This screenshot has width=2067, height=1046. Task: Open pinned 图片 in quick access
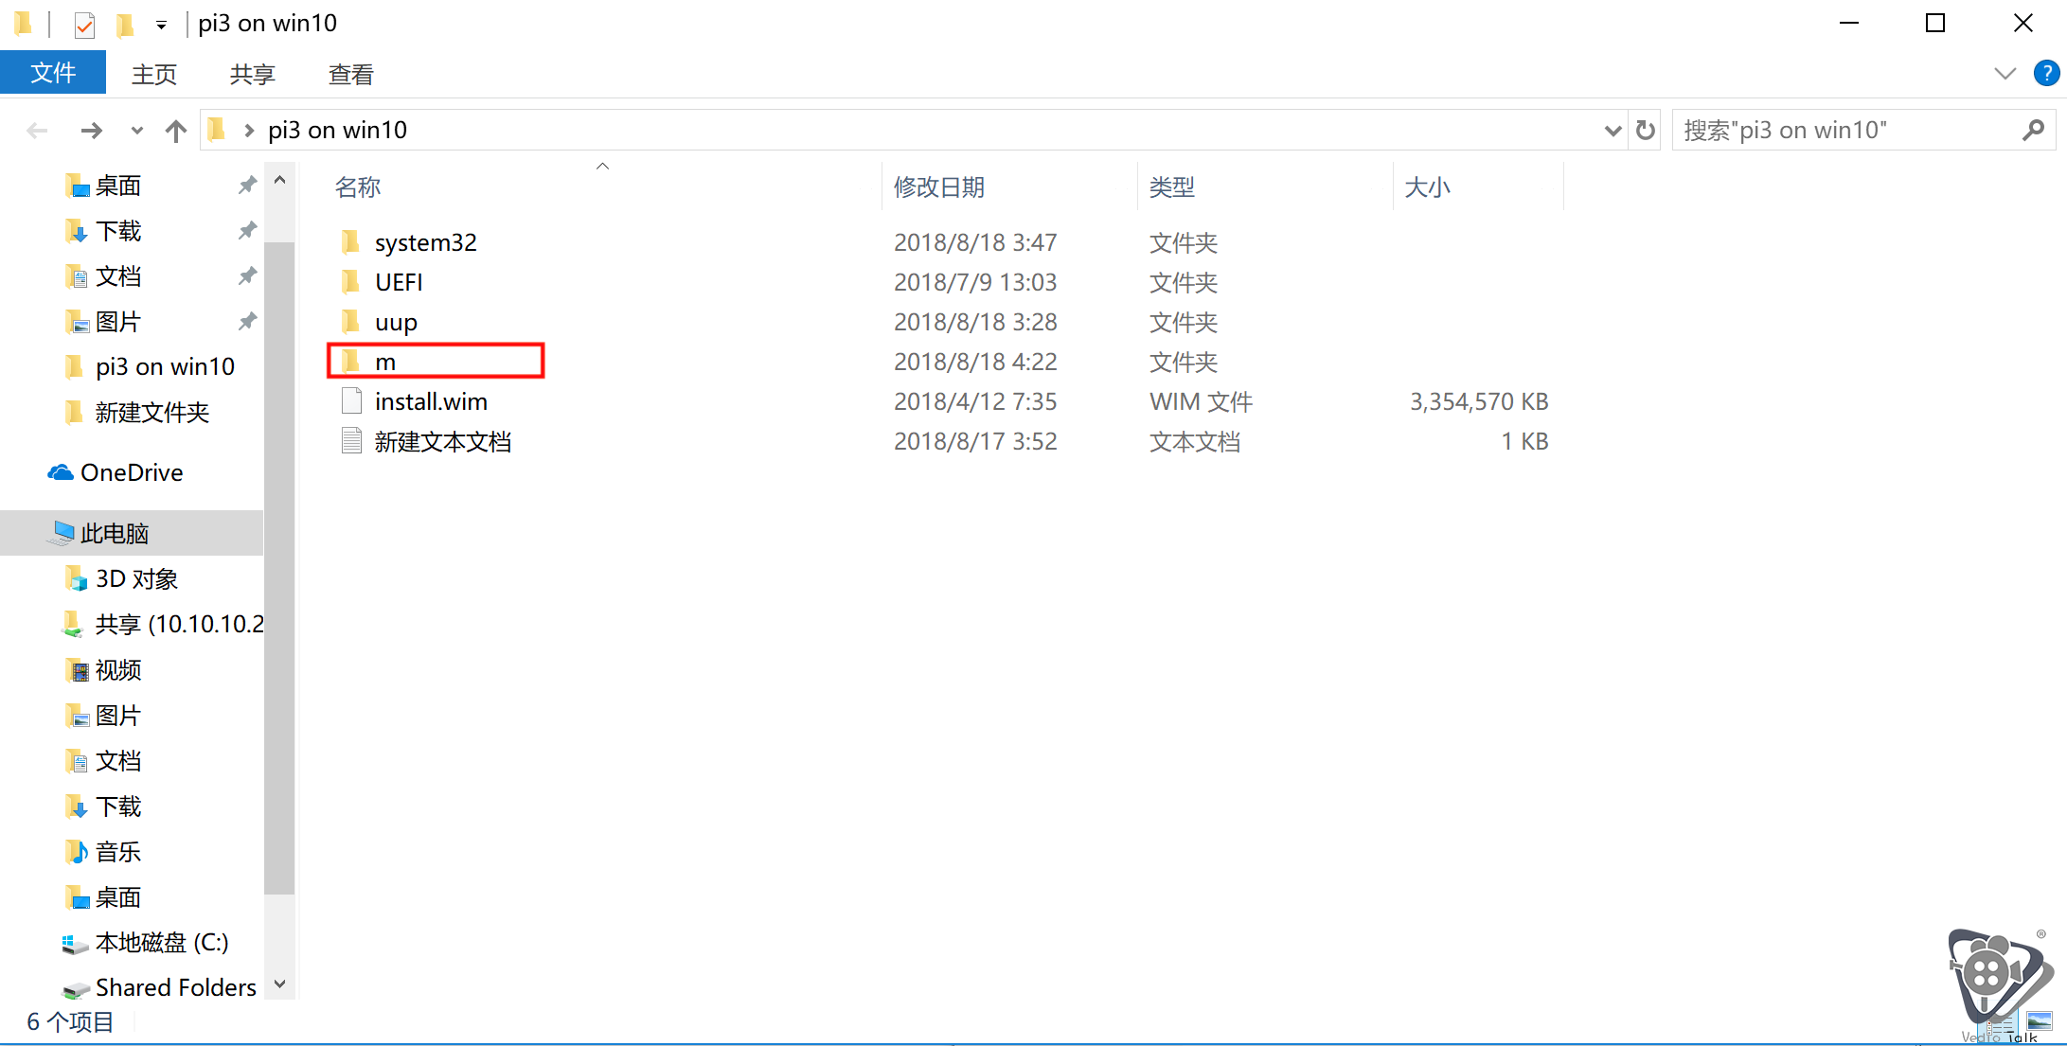117,322
